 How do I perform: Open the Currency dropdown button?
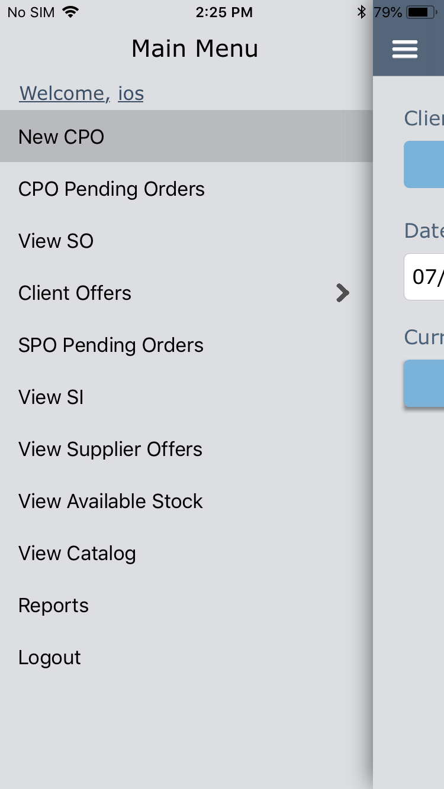click(x=424, y=383)
